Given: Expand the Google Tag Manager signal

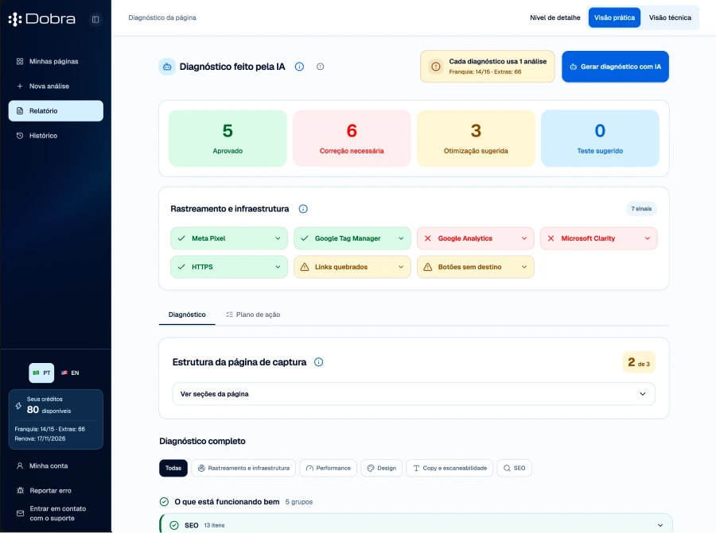Looking at the screenshot, I should tap(352, 238).
